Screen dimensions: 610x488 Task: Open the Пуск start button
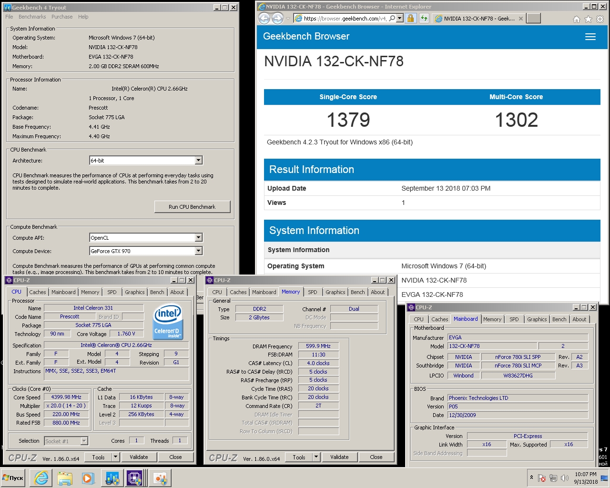(x=13, y=478)
